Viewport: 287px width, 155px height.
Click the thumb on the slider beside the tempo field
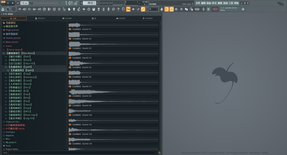click(32, 3)
